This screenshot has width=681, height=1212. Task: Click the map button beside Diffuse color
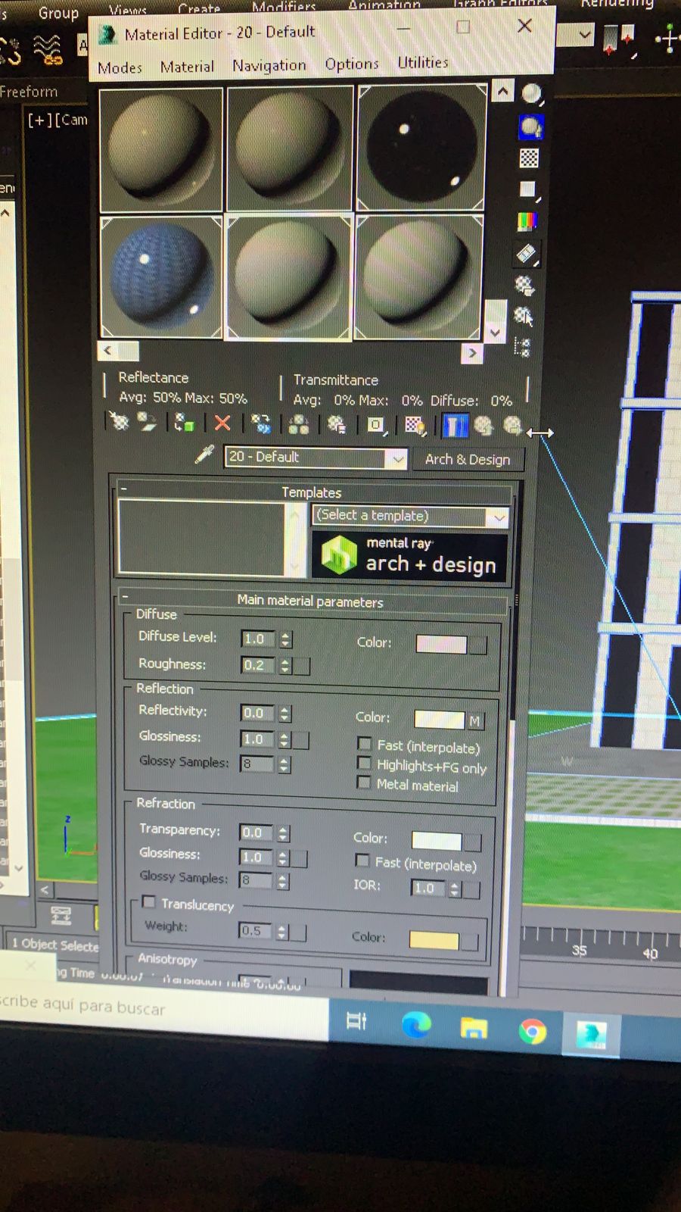[477, 645]
